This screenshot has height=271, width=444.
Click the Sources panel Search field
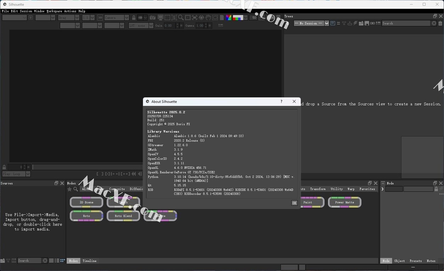30,261
